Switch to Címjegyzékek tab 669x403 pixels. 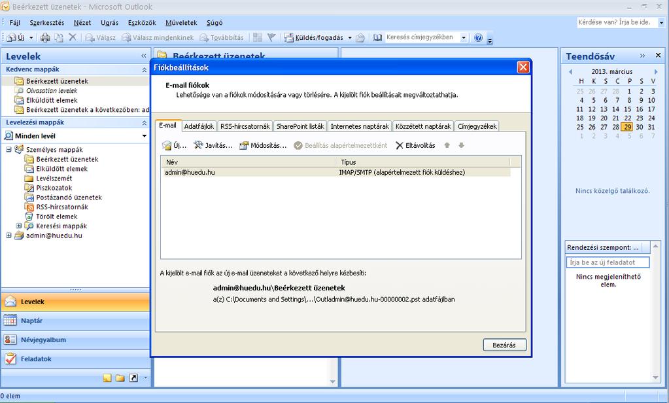click(x=477, y=126)
